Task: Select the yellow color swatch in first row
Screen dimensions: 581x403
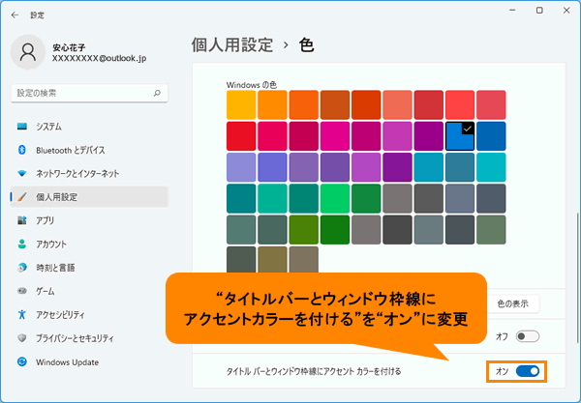Action: pos(240,103)
